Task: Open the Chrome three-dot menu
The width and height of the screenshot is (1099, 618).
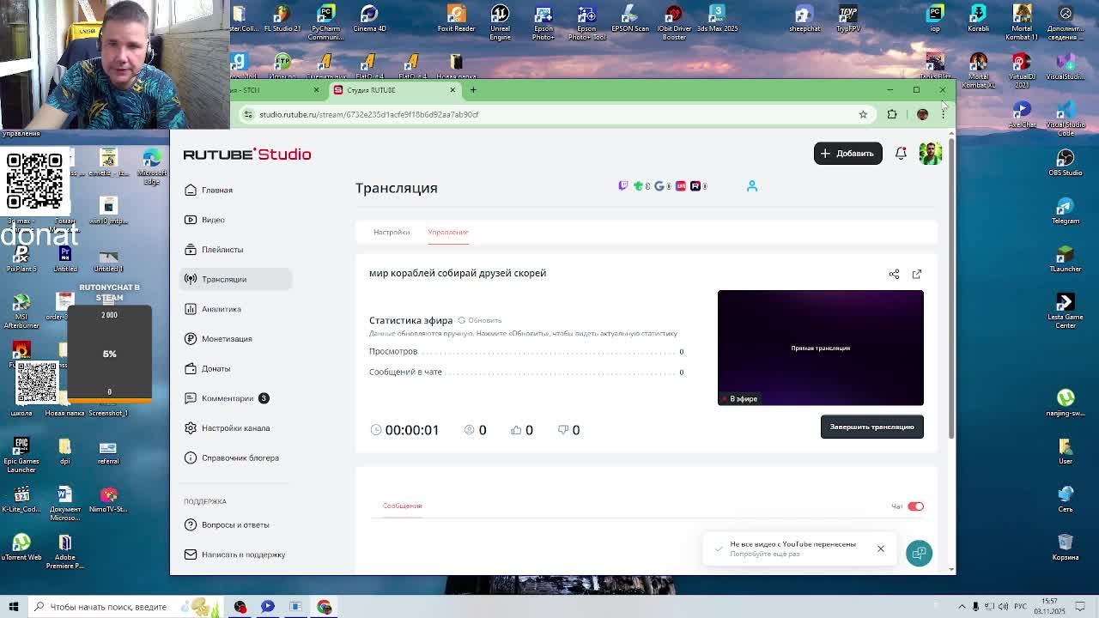Action: coord(943,114)
